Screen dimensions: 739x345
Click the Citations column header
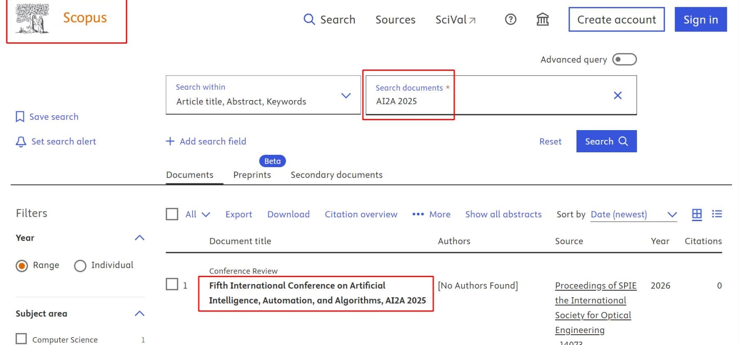click(x=703, y=241)
